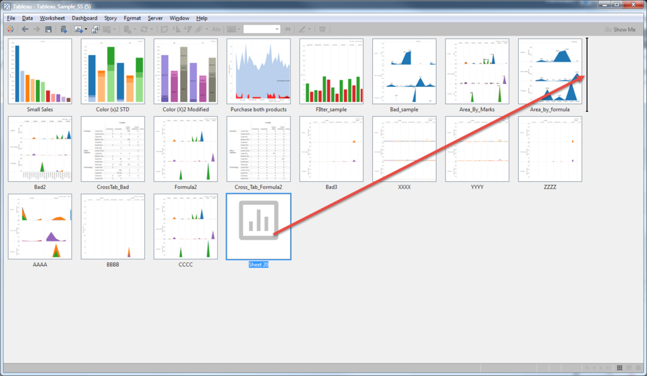This screenshot has width=647, height=376.
Task: Click the Show Me button
Action: 620,30
